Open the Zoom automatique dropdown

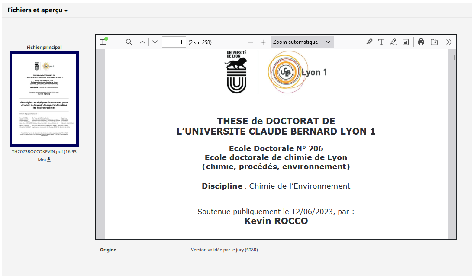[x=302, y=42]
